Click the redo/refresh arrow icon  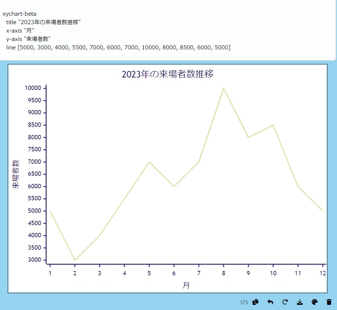coord(285,302)
